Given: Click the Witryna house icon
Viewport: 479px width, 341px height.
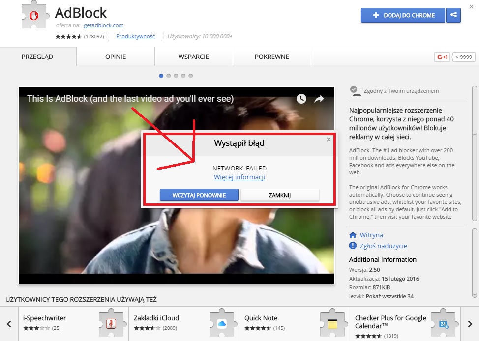Looking at the screenshot, I should [353, 235].
